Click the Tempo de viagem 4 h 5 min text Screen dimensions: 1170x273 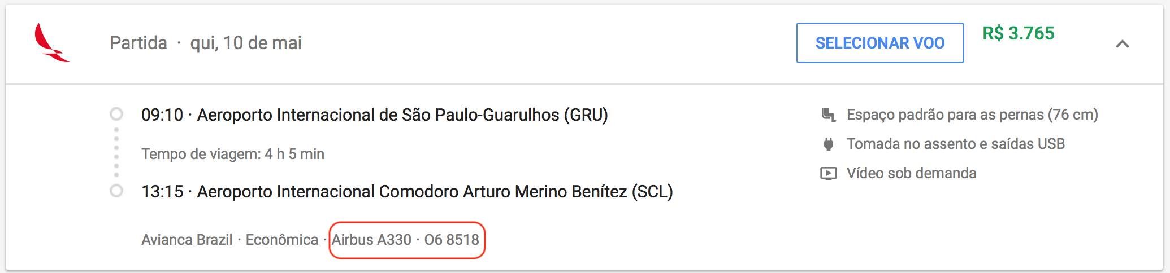(233, 154)
